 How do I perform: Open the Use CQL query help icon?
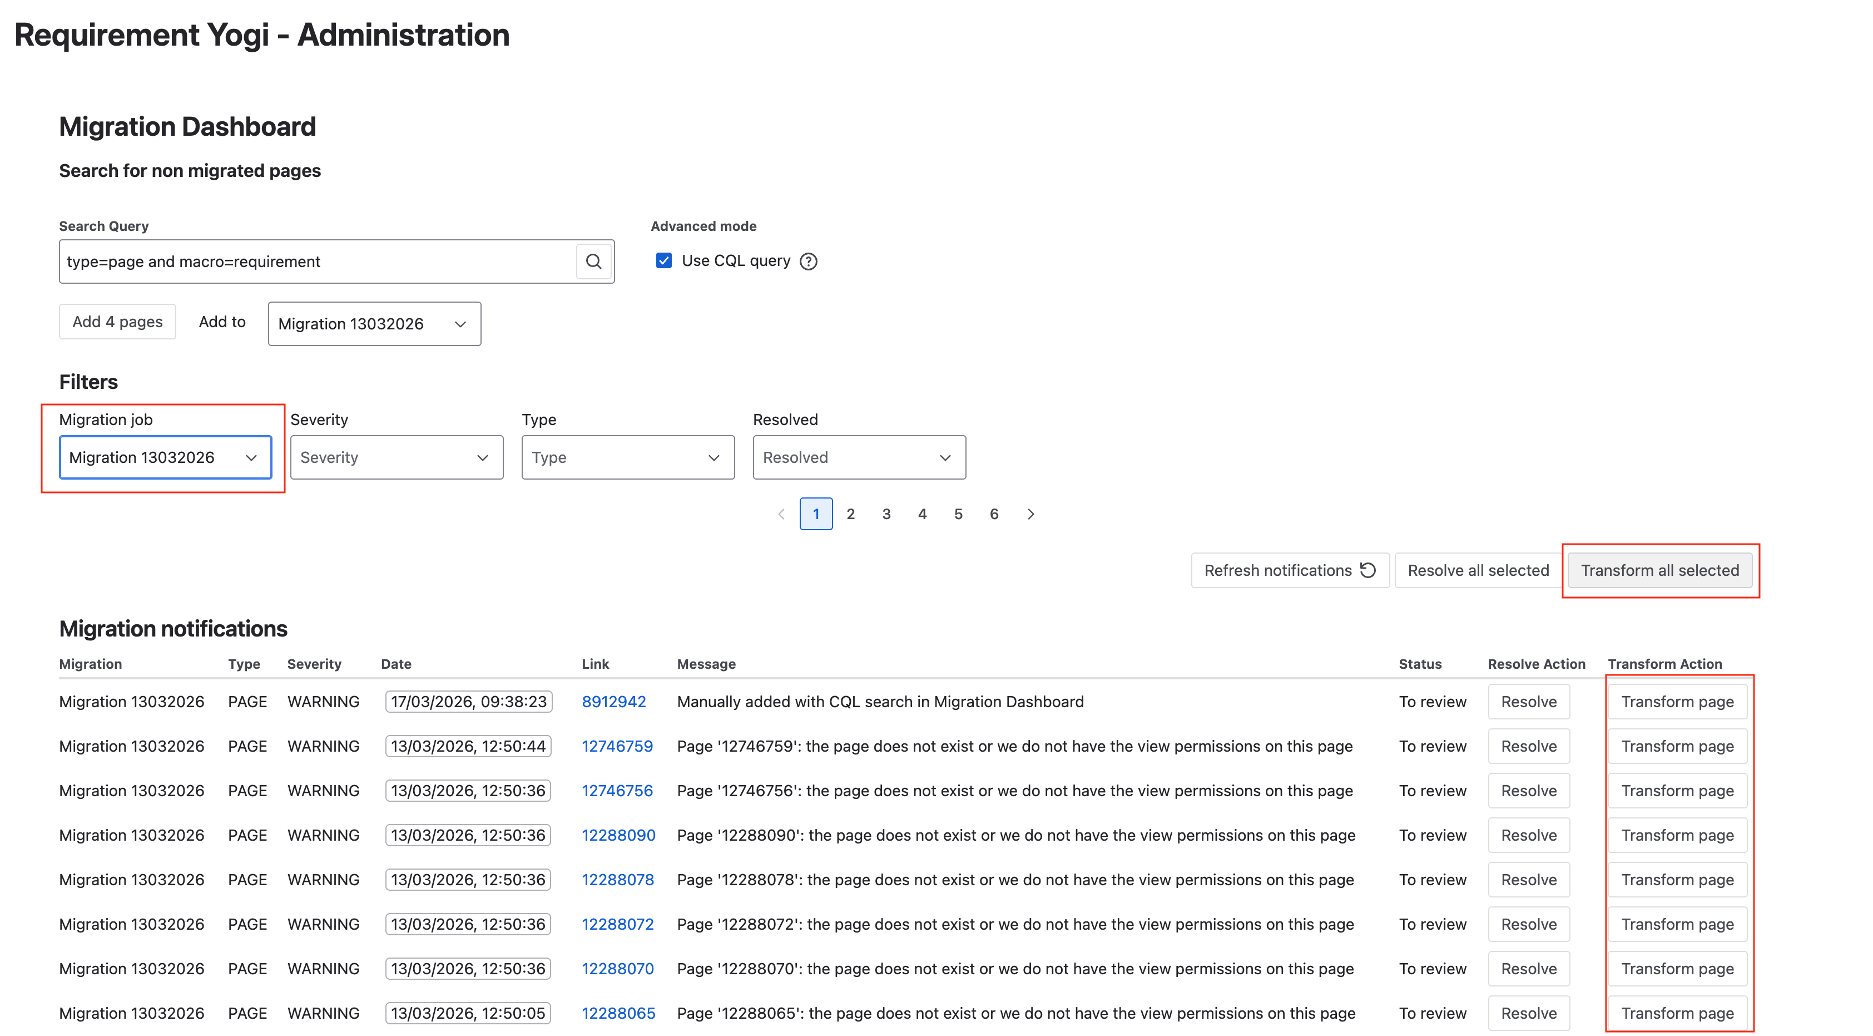click(x=809, y=260)
